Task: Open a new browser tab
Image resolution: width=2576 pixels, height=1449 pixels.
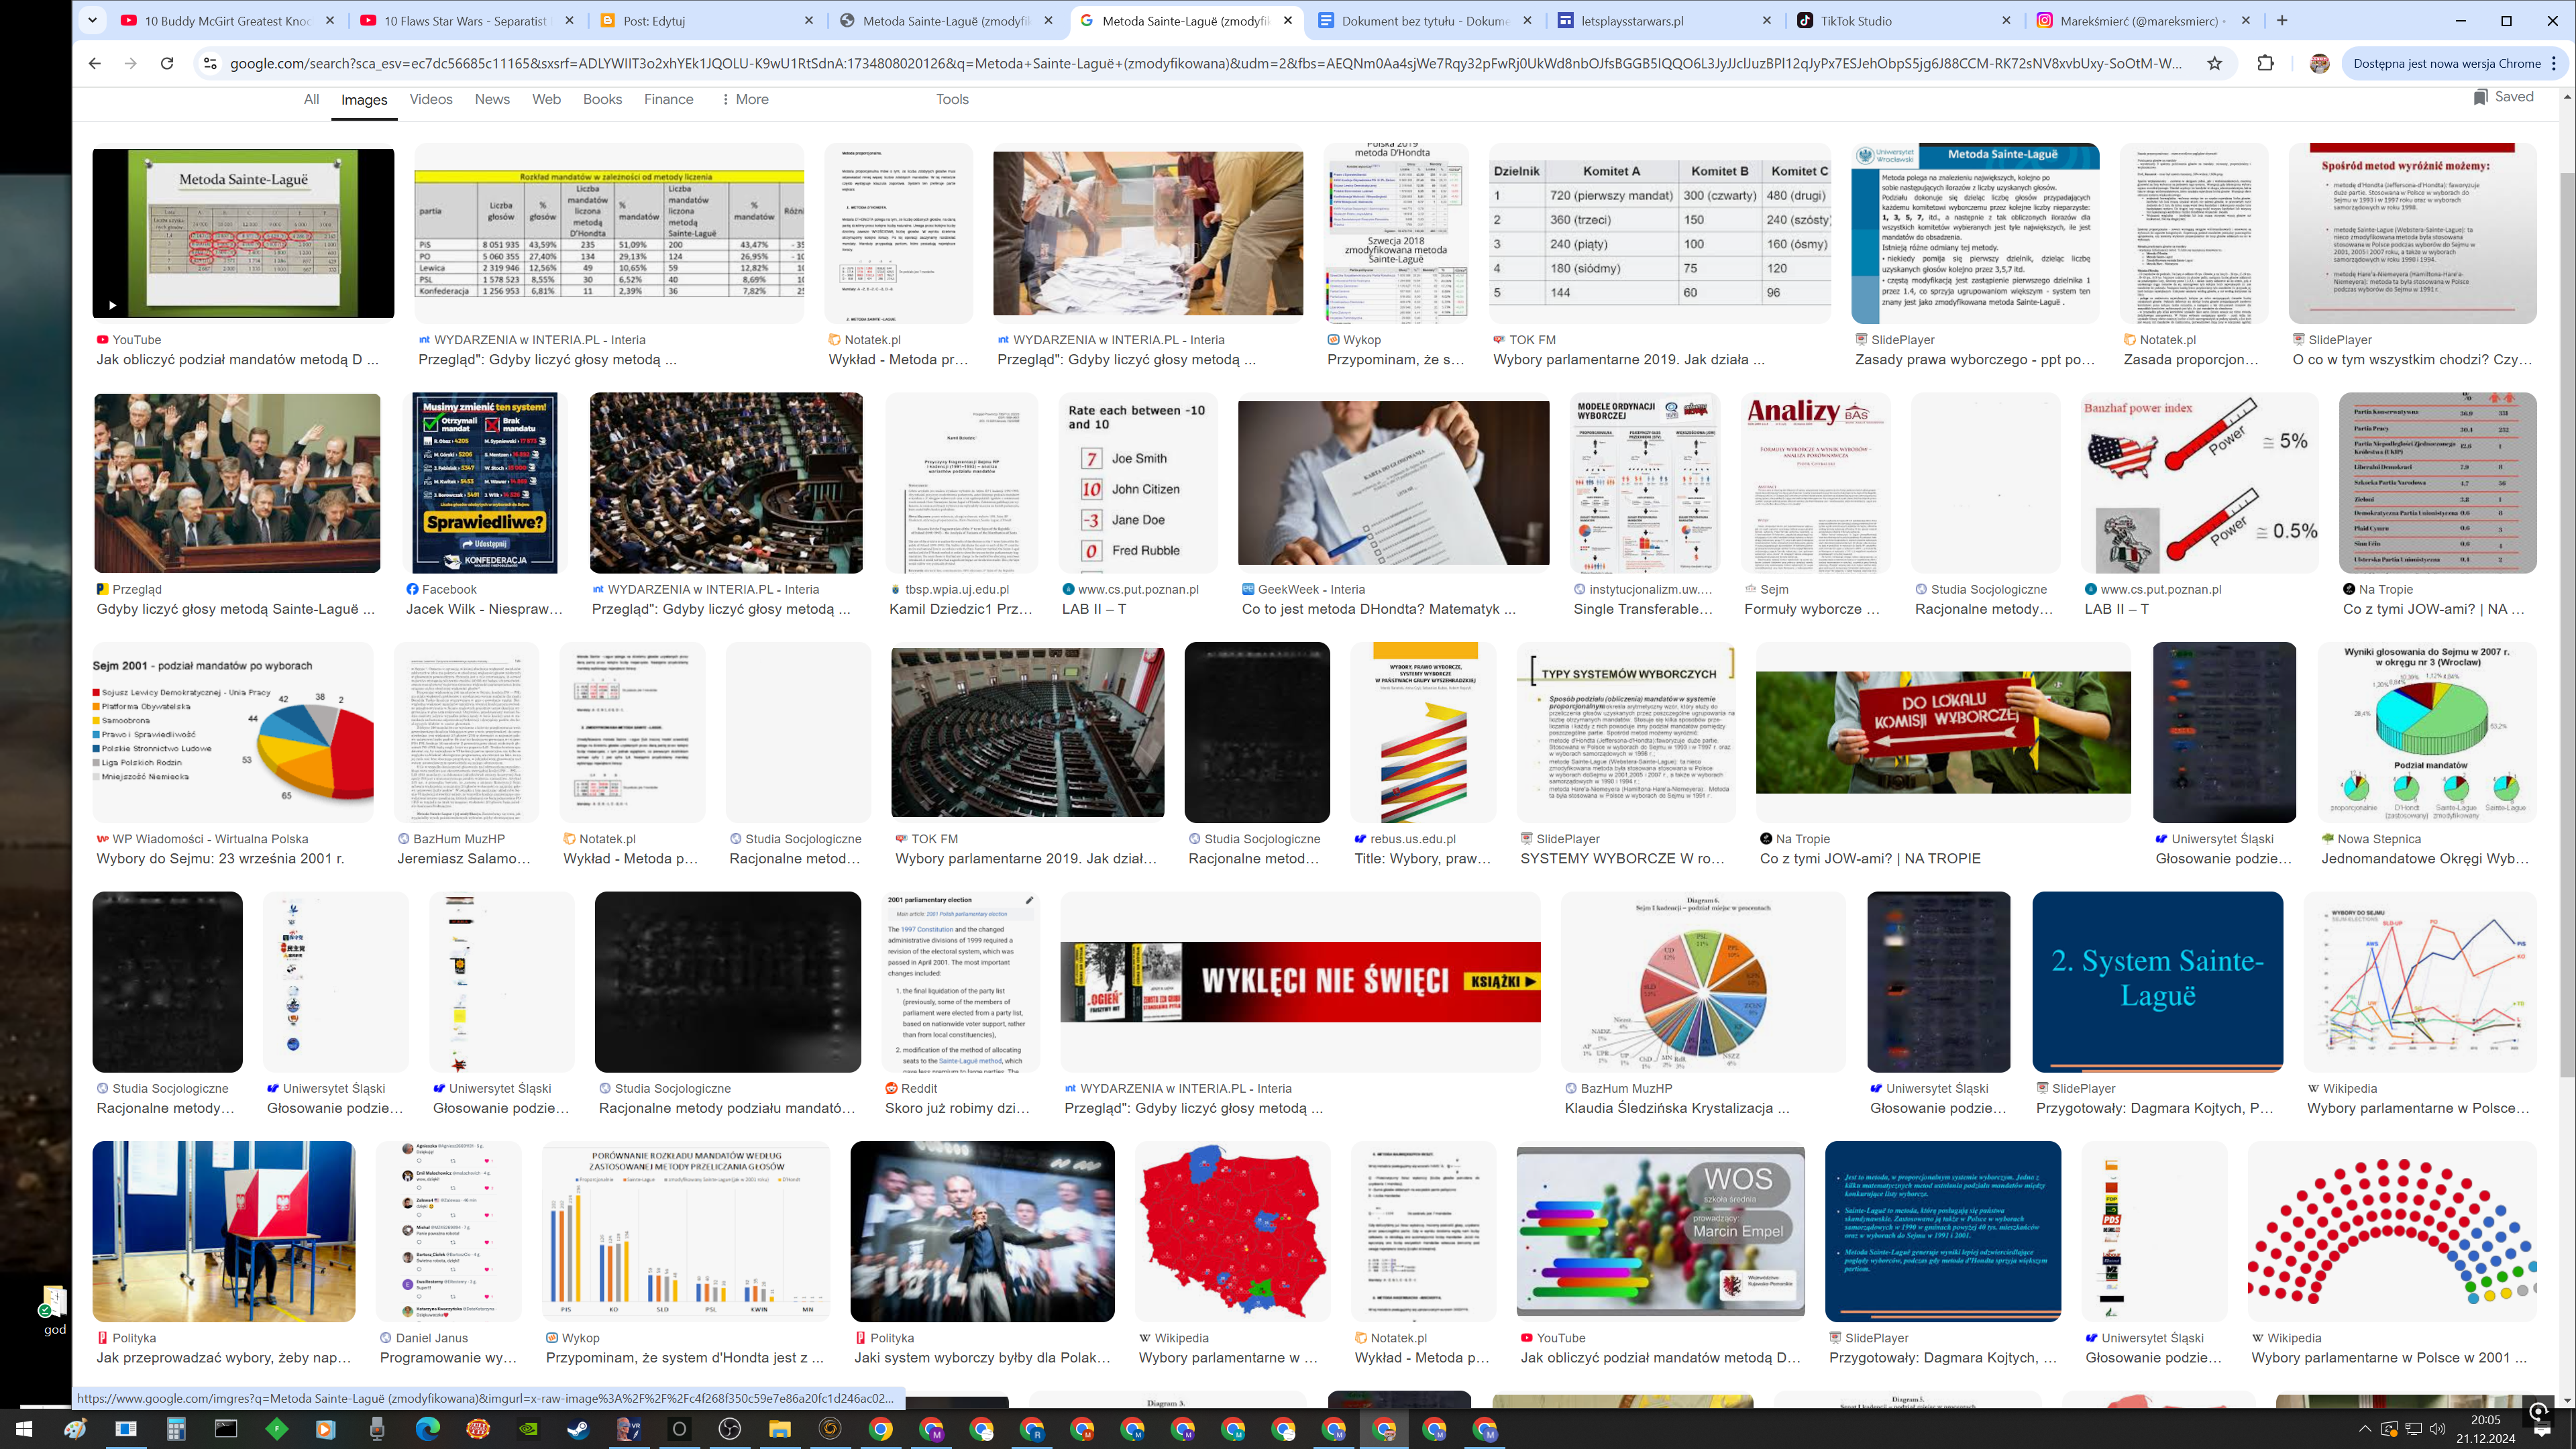Action: 2282,20
